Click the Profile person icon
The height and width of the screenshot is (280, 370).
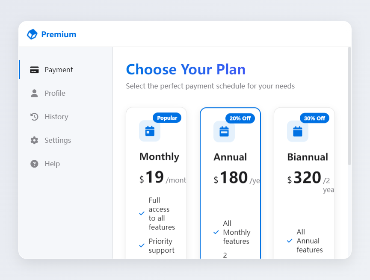(x=34, y=93)
